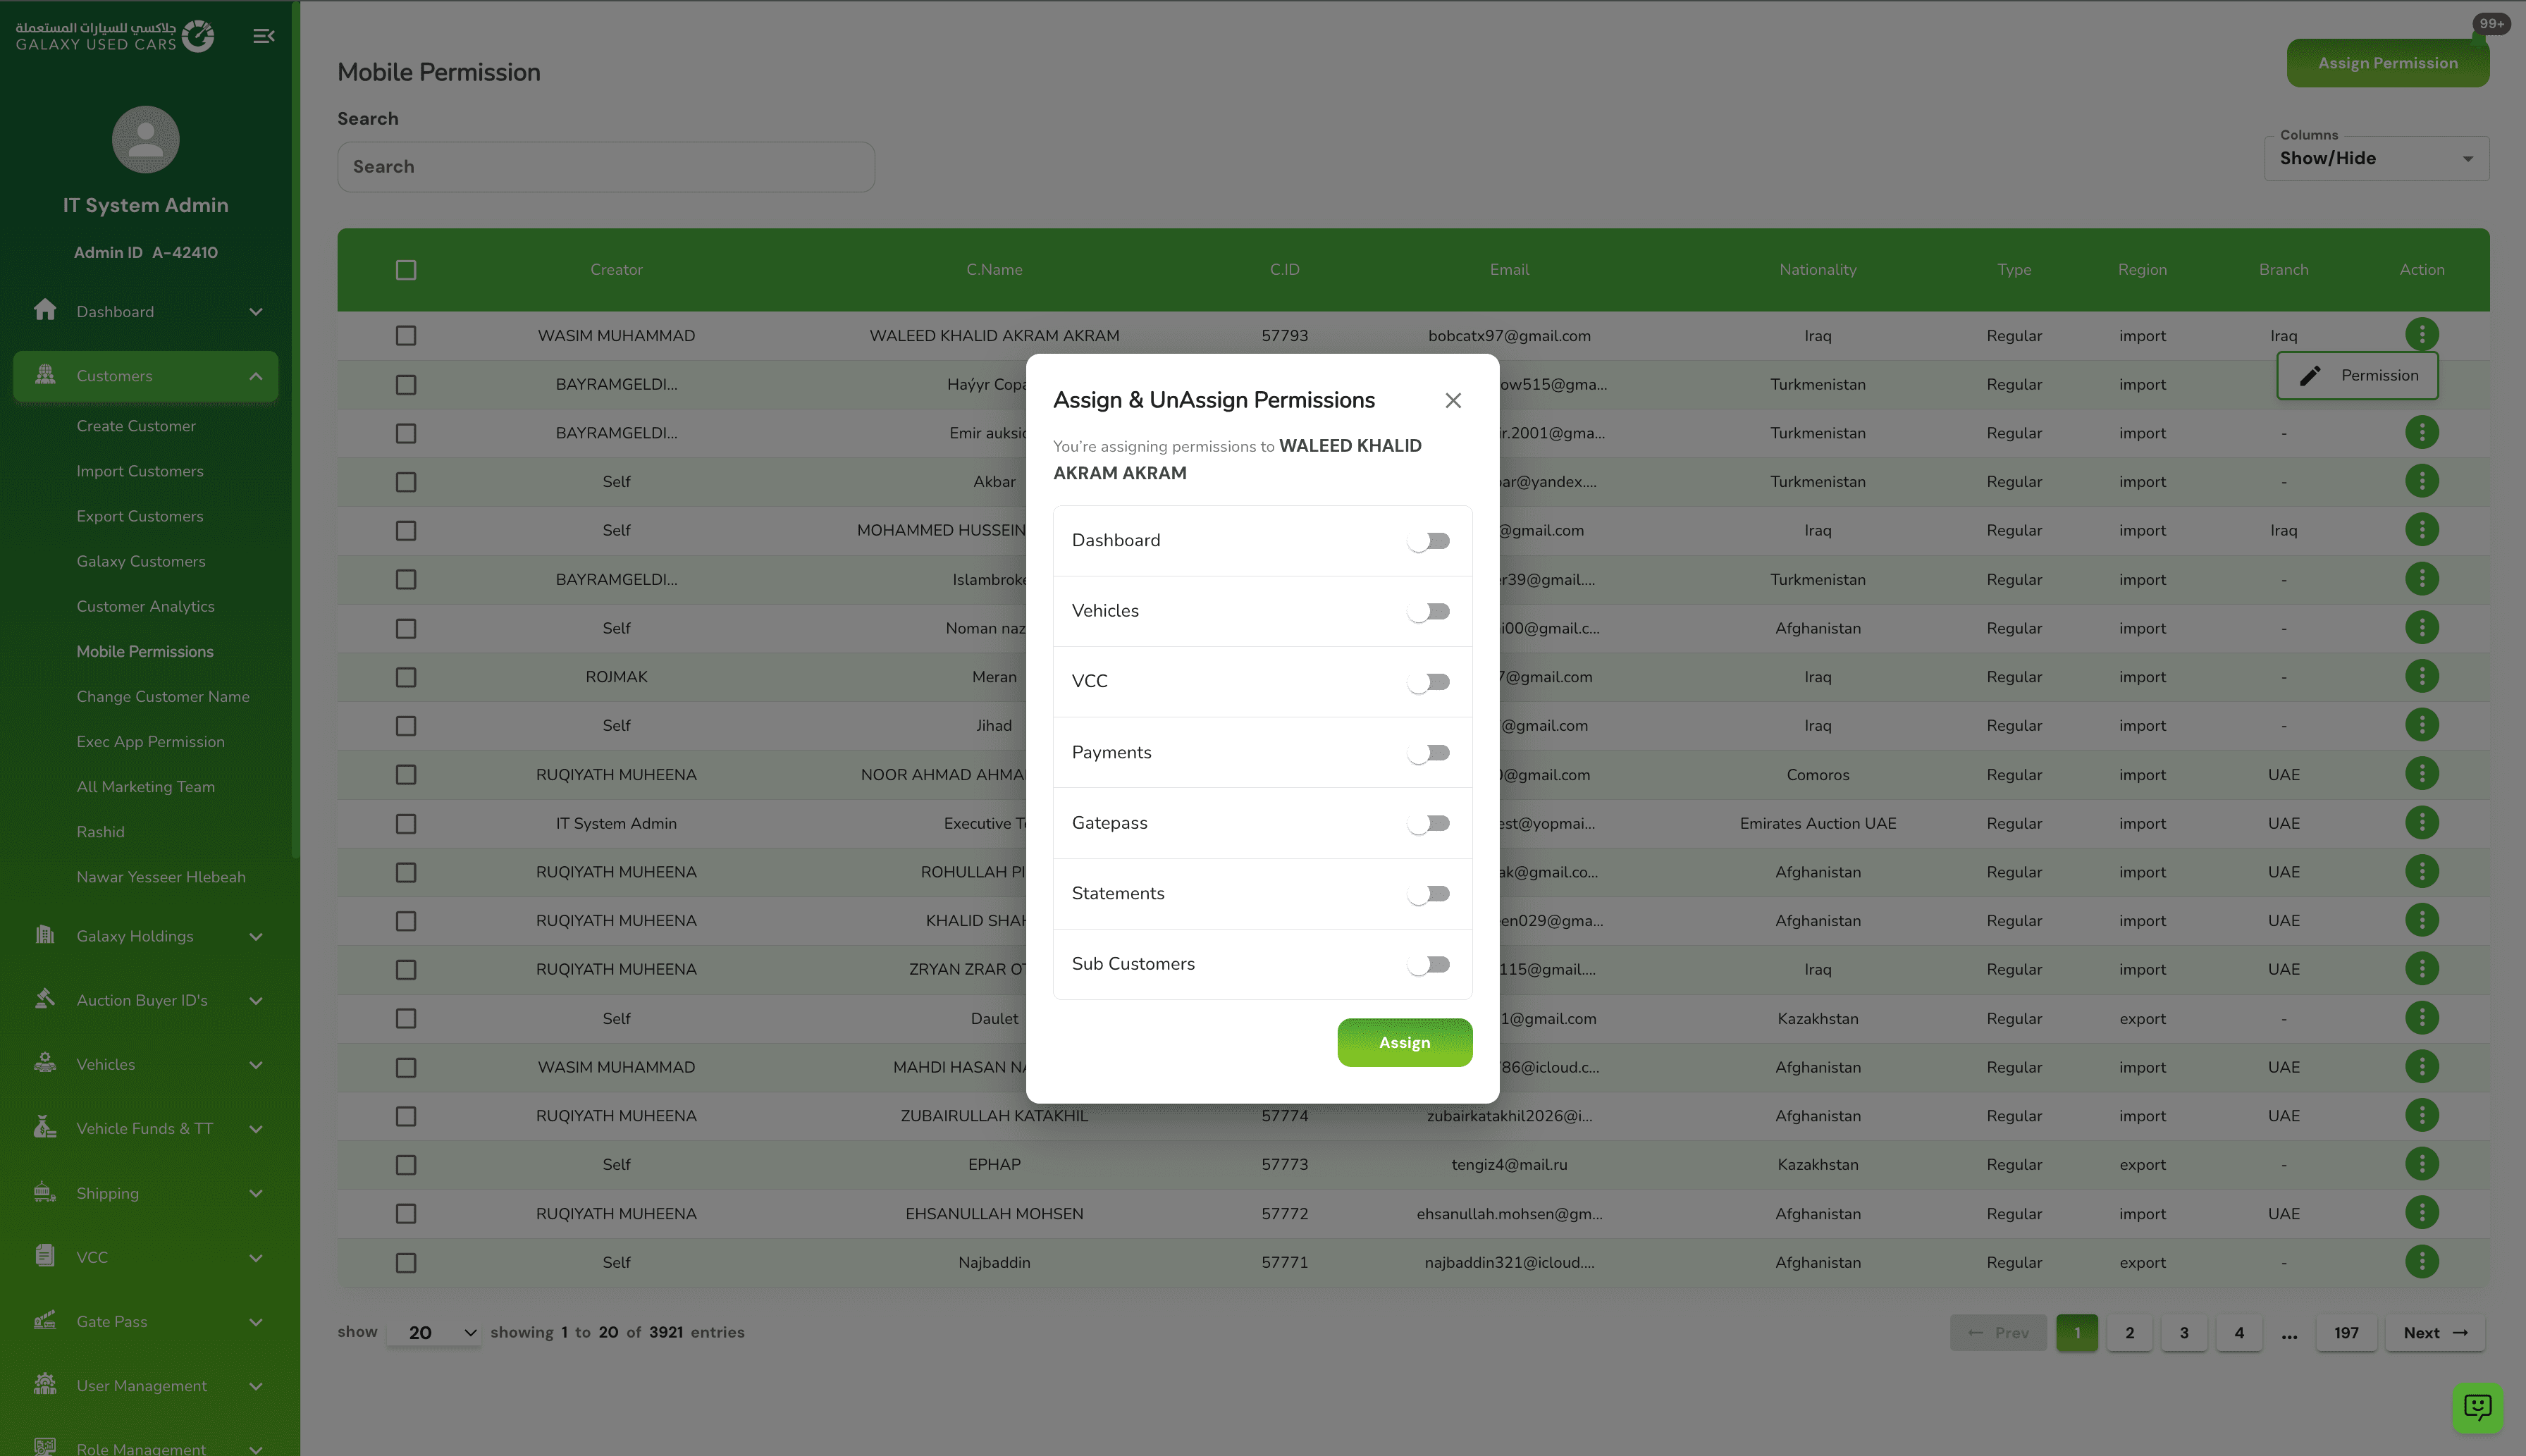Expand the Shipping sidebar chevron

(256, 1194)
